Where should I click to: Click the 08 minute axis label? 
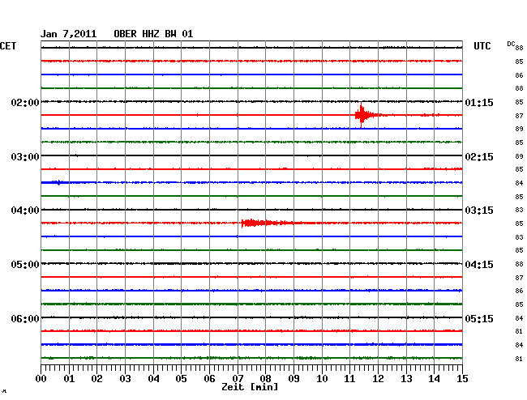pyautogui.click(x=265, y=379)
